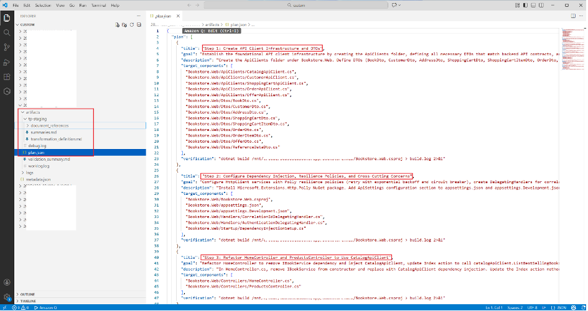The width and height of the screenshot is (588, 311).
Task: Expand the TIMELINE section
Action: 28,300
